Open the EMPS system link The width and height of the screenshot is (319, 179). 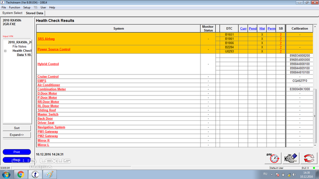[42, 81]
